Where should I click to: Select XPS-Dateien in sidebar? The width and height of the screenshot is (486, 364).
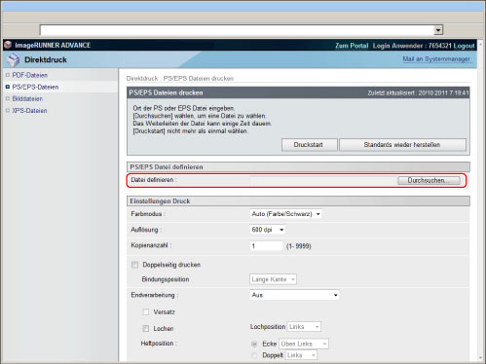[x=29, y=111]
